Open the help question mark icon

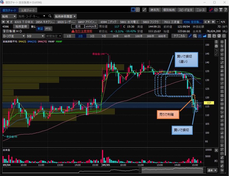tap(225, 10)
